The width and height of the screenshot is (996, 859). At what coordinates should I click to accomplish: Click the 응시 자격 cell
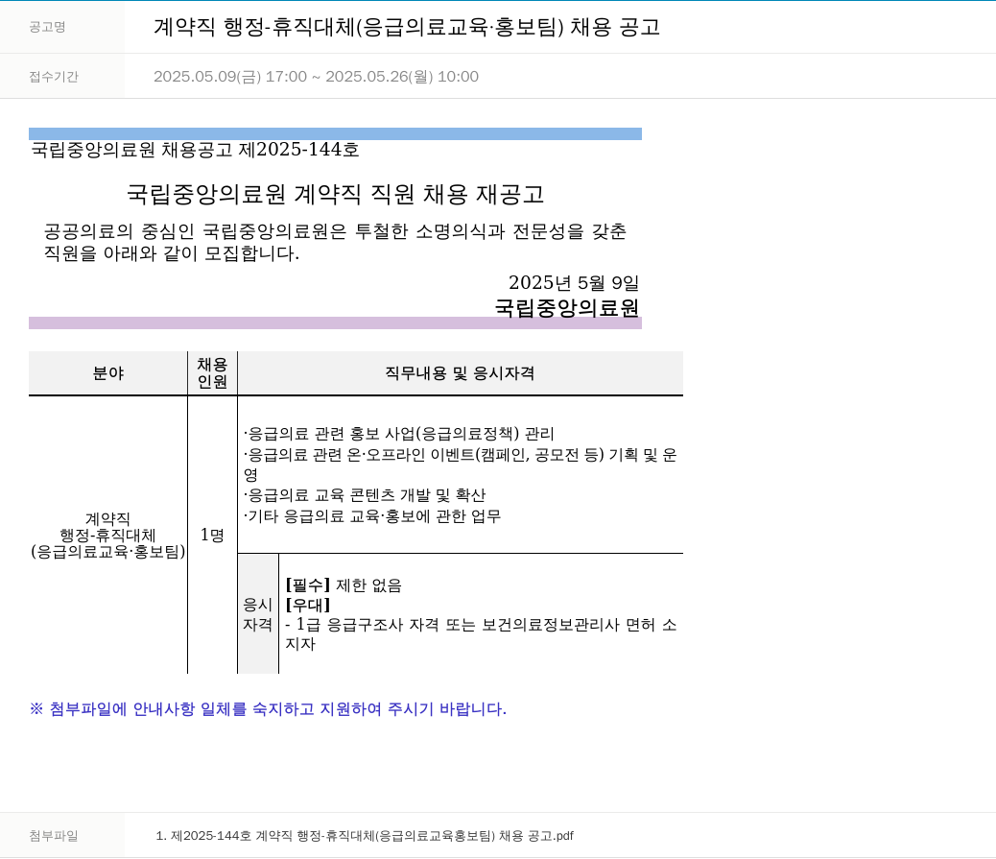tap(258, 614)
